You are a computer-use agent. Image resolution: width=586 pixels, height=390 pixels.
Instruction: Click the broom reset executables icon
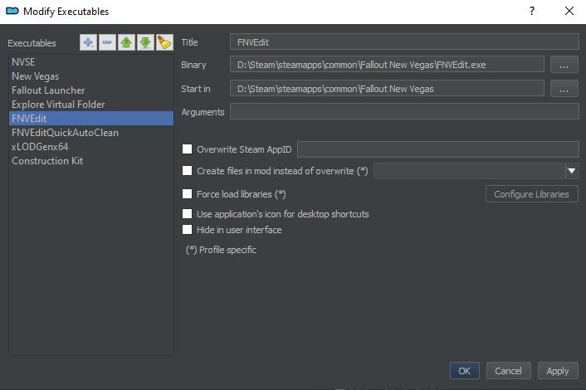point(164,43)
